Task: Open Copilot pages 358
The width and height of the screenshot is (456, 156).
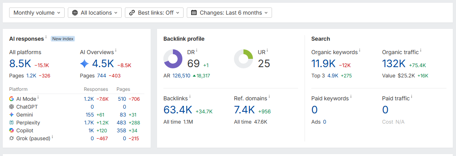Action: 122,131
